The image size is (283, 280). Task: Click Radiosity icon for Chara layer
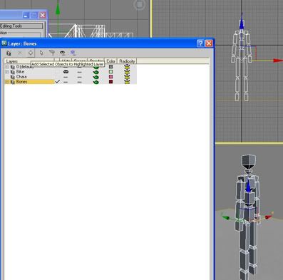(x=127, y=77)
